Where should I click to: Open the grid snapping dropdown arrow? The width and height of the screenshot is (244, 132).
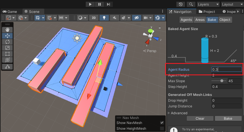[55, 18]
